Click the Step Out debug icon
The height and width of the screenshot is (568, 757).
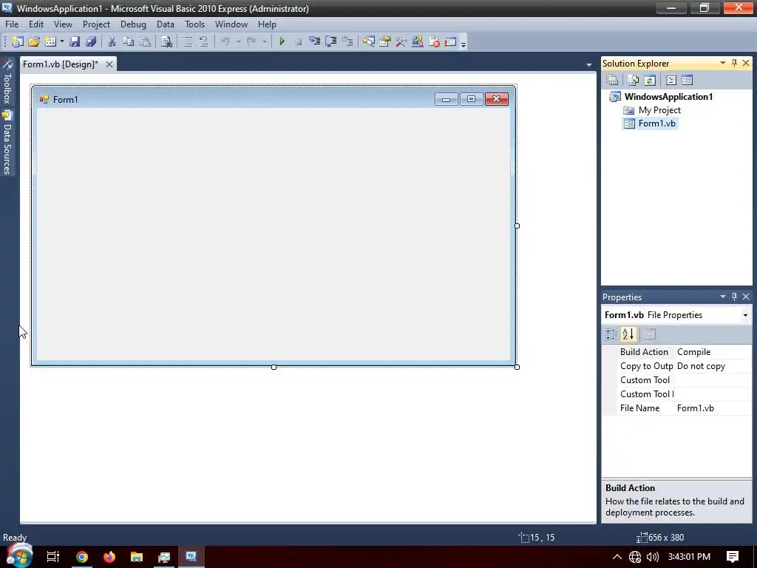coord(347,41)
